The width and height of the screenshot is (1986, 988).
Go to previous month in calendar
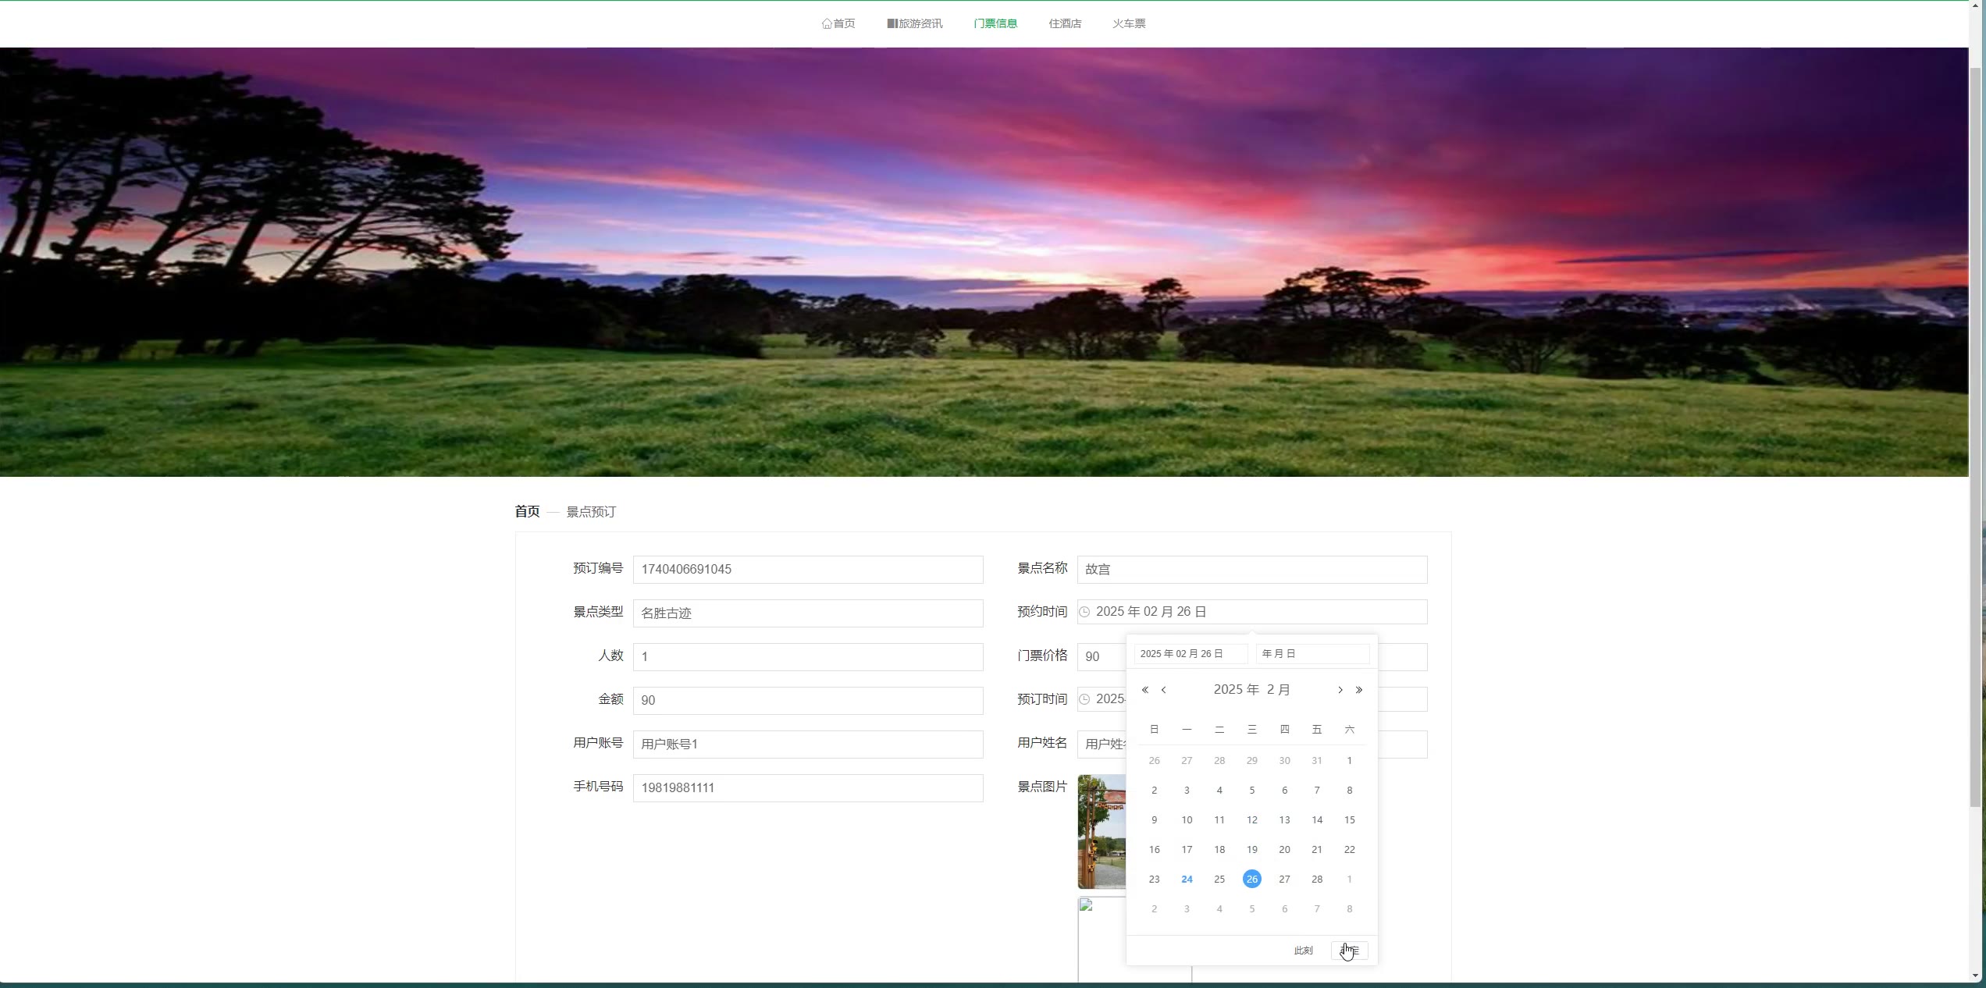tap(1163, 690)
